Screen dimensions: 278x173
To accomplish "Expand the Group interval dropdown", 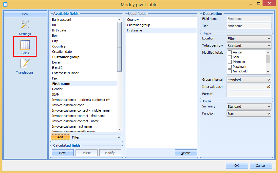I will (249, 80).
